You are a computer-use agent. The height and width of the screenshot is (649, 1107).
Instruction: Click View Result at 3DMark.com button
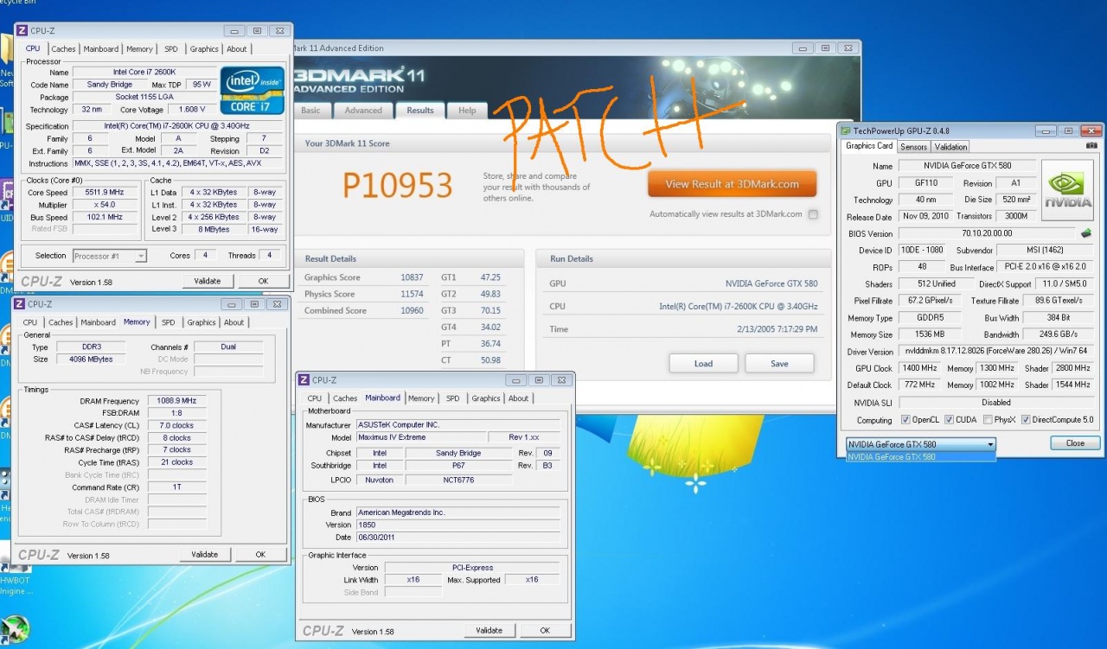[x=733, y=184]
